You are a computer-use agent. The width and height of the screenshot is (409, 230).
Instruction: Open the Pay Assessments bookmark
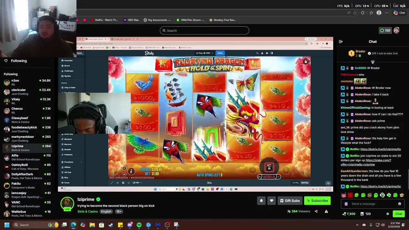(157, 20)
